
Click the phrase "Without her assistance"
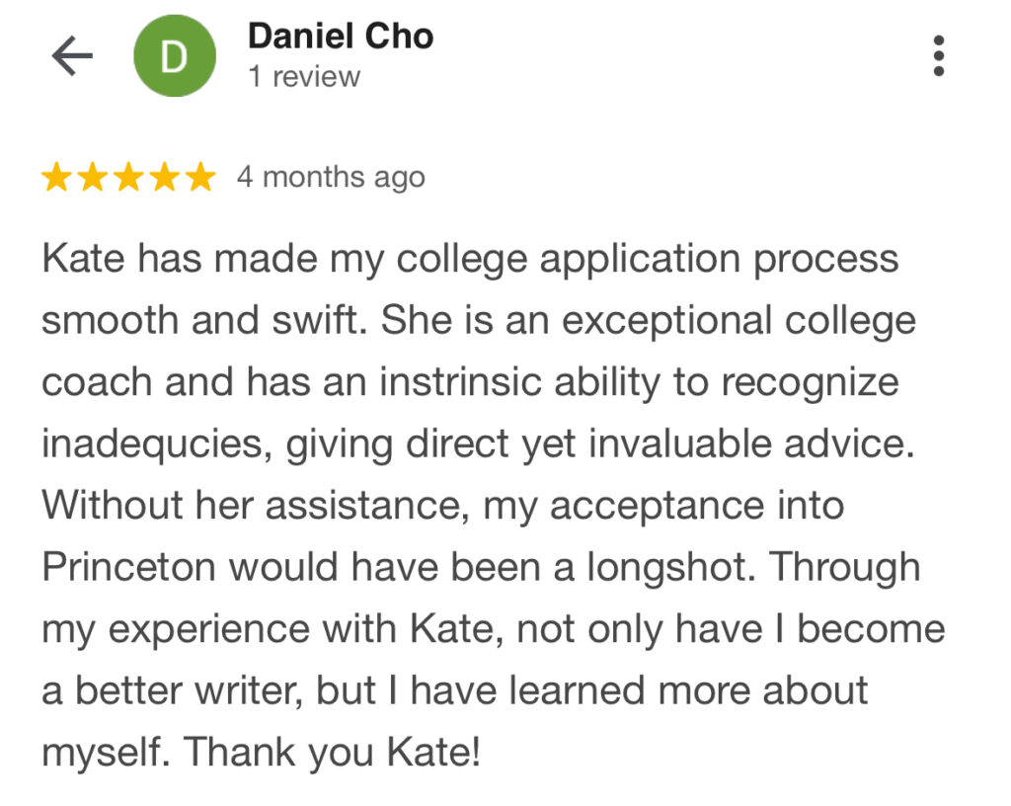[256, 505]
